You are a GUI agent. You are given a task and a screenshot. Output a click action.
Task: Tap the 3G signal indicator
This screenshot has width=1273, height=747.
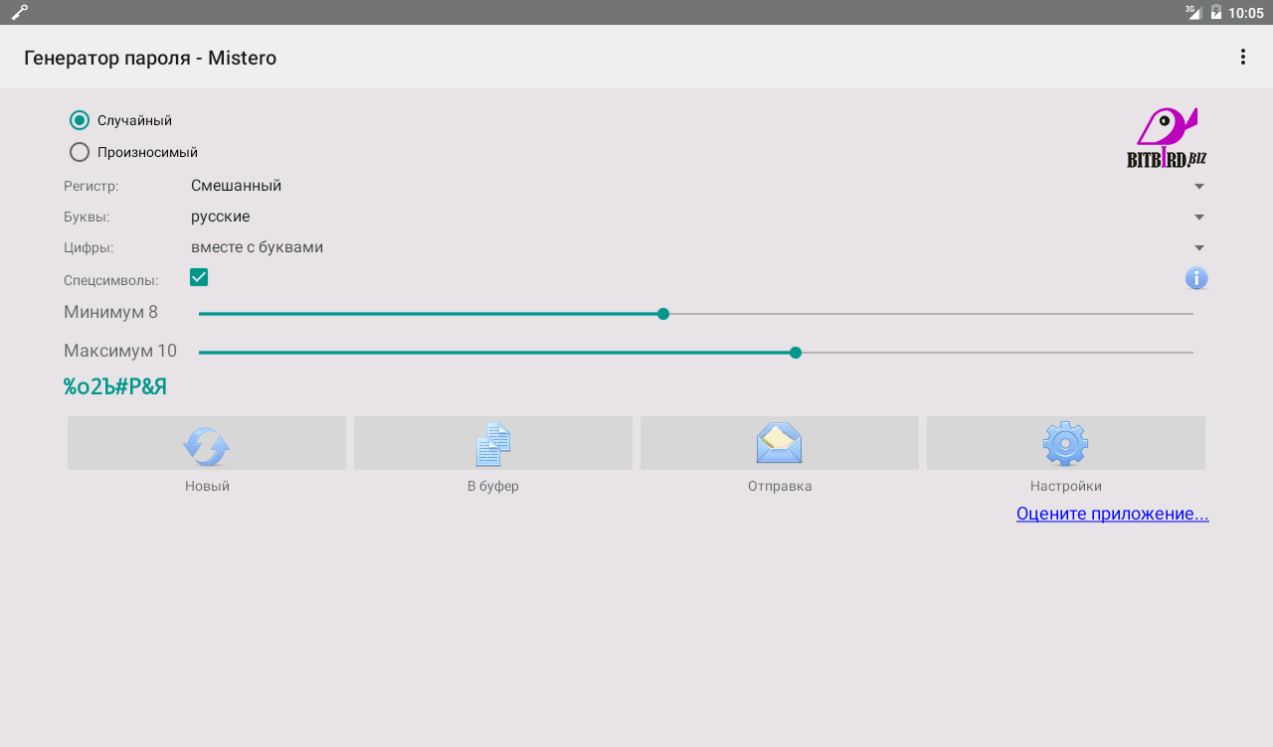tap(1193, 12)
